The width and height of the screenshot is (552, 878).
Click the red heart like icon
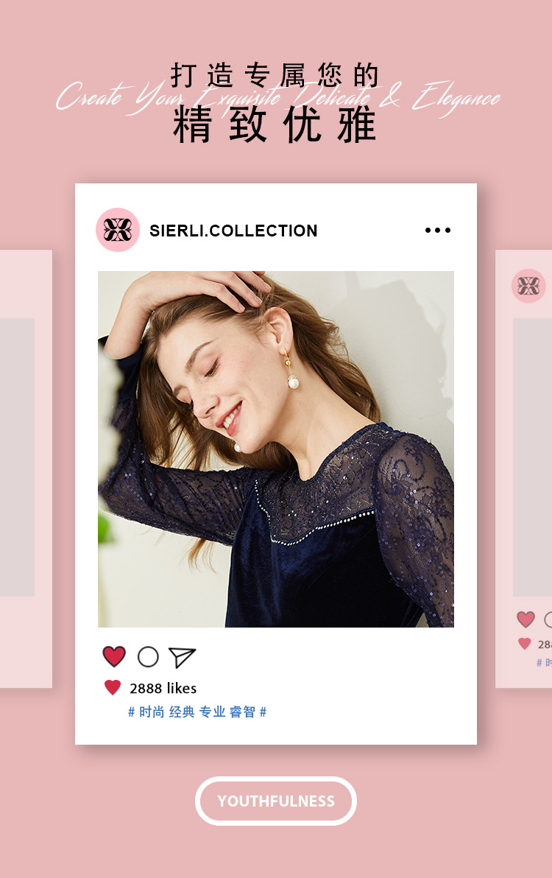click(x=114, y=656)
